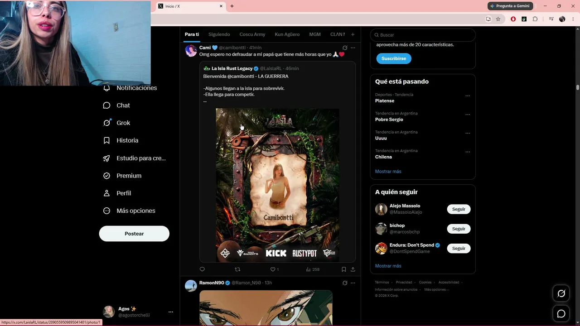Open floating chat messages button
The image size is (580, 326).
pos(561,314)
